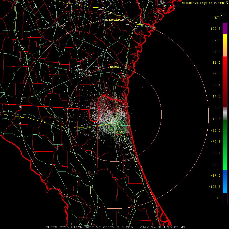This screenshot has height=229, width=229.
Task: Click the 14.5 scale value
Action: 217,96
